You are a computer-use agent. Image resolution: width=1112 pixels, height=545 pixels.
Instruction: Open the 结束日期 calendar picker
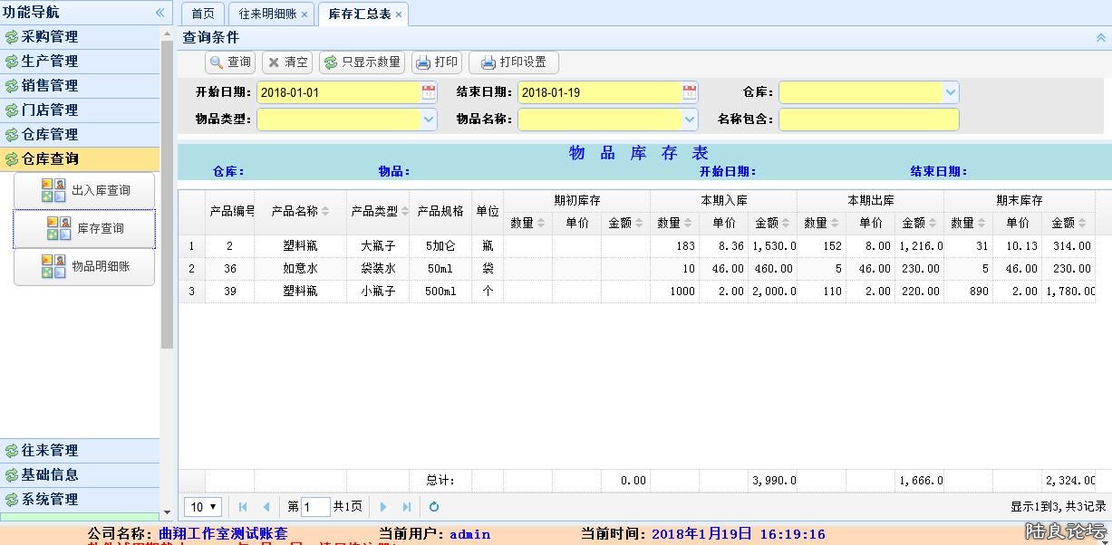tap(690, 92)
